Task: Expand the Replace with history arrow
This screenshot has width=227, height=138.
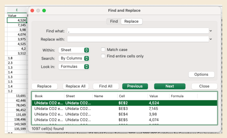Action: [210, 39]
